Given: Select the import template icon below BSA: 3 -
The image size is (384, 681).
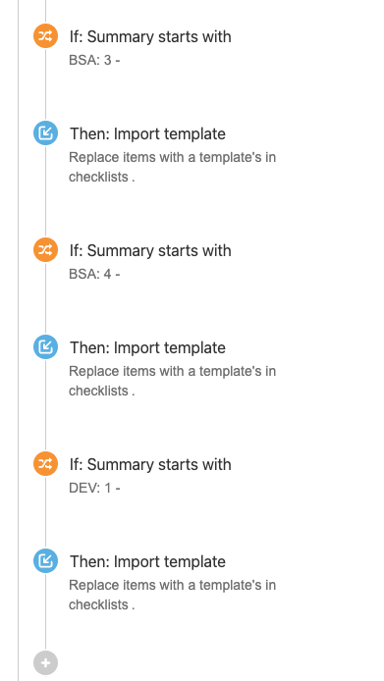Looking at the screenshot, I should point(45,132).
